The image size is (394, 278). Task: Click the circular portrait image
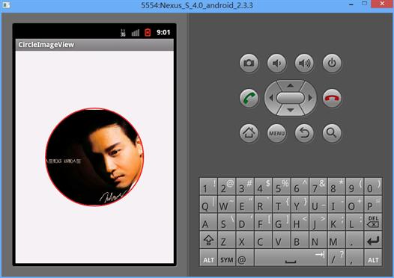coord(94,157)
